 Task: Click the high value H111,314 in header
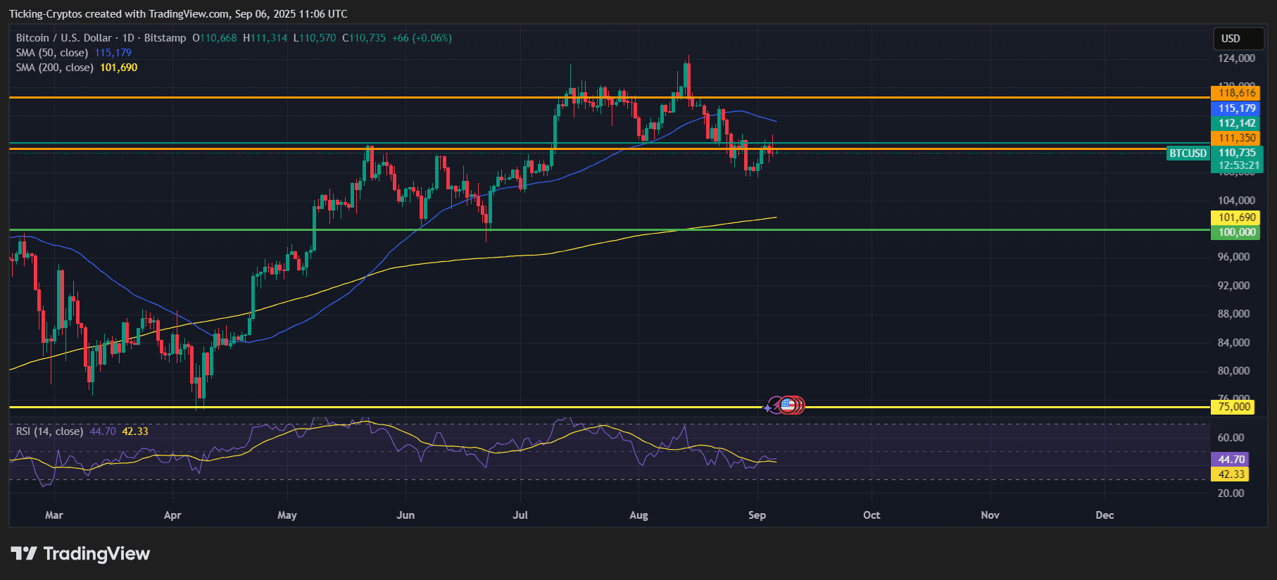(265, 38)
